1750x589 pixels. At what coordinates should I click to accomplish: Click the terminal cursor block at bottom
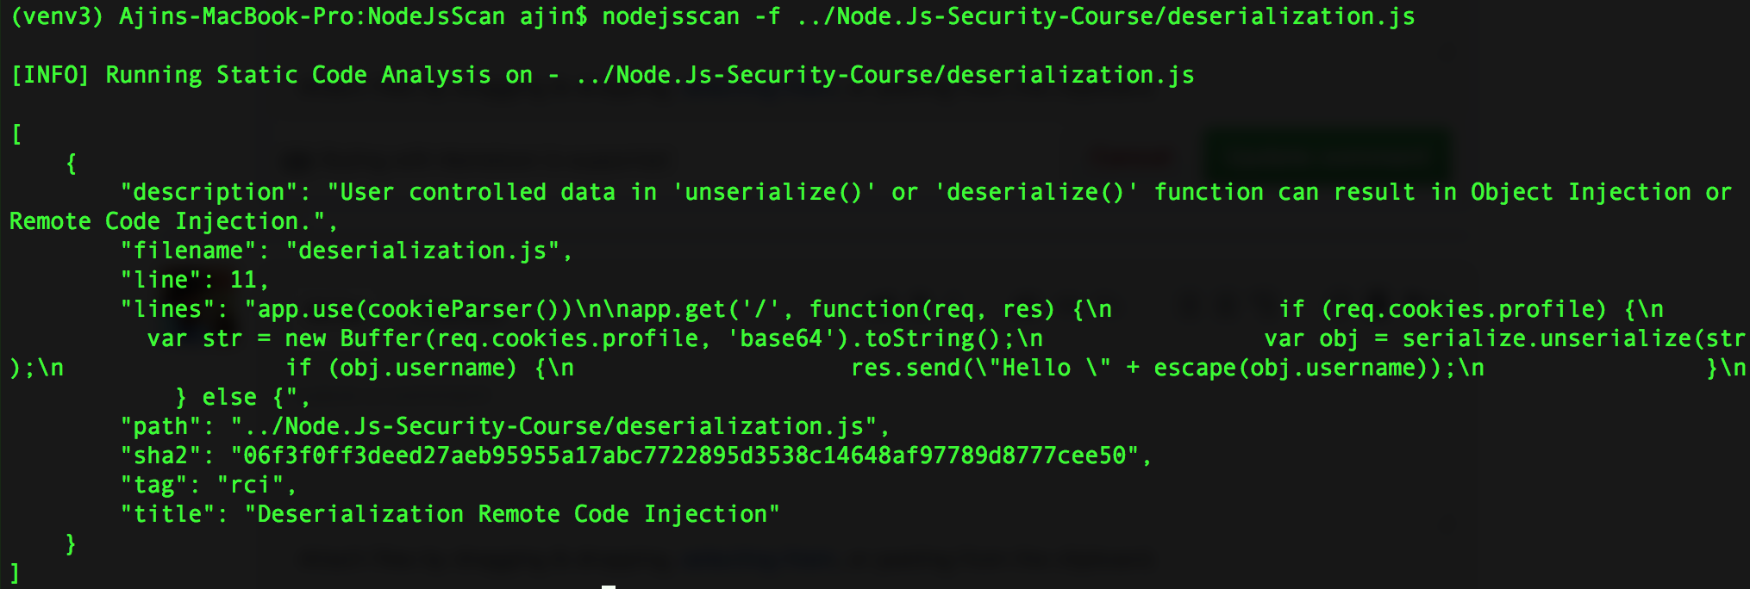[609, 586]
